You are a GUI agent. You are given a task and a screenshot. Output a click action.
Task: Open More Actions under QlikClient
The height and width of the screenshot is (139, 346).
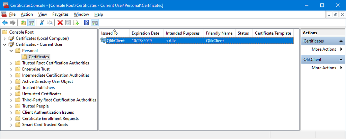(x=324, y=68)
